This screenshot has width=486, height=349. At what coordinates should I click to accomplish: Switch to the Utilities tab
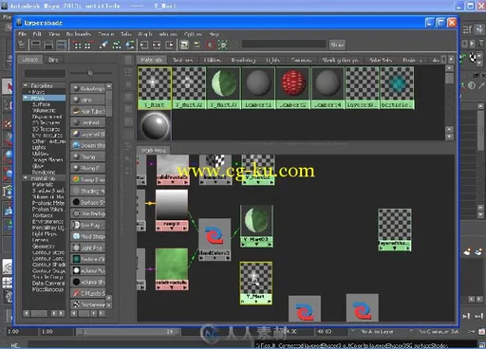coord(212,60)
